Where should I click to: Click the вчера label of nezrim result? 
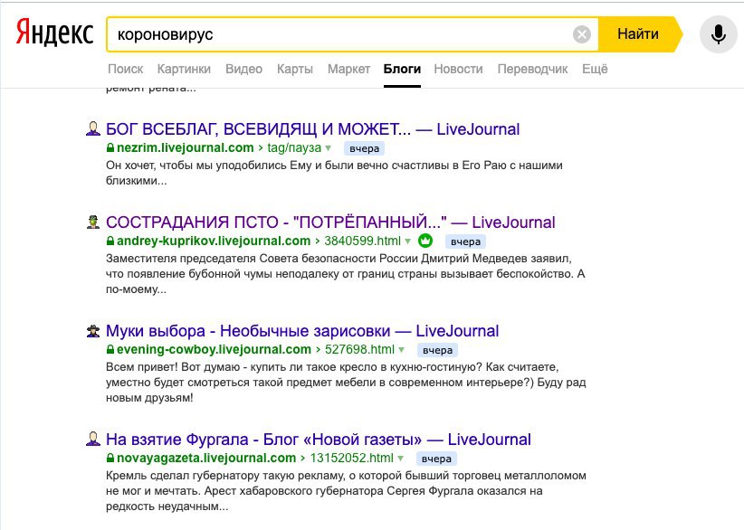click(365, 148)
